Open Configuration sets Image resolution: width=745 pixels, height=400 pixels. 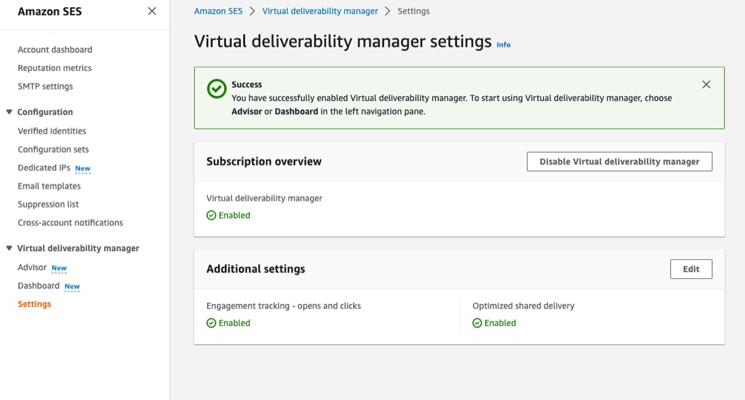54,150
